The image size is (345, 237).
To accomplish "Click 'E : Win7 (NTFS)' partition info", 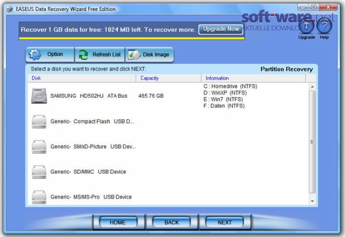I will pos(223,100).
